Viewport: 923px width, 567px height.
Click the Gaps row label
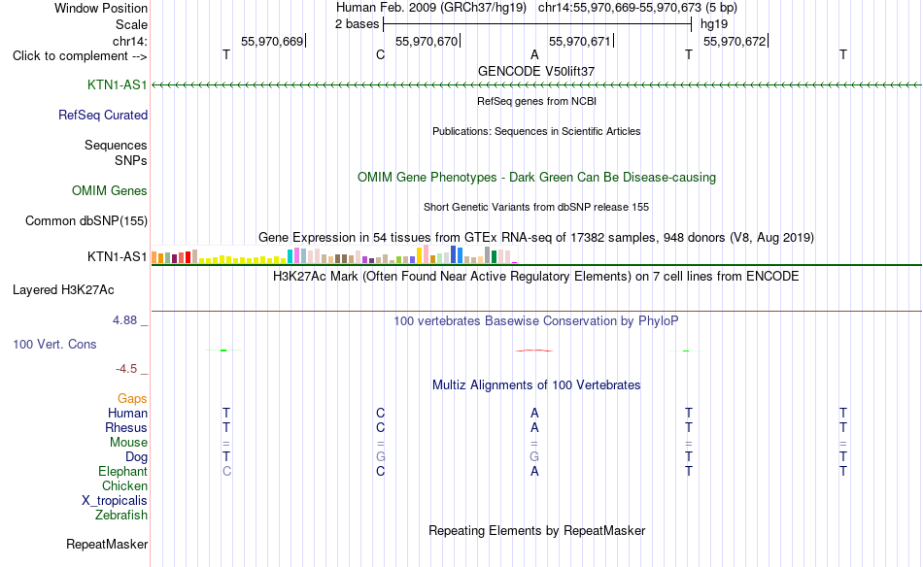coord(132,398)
